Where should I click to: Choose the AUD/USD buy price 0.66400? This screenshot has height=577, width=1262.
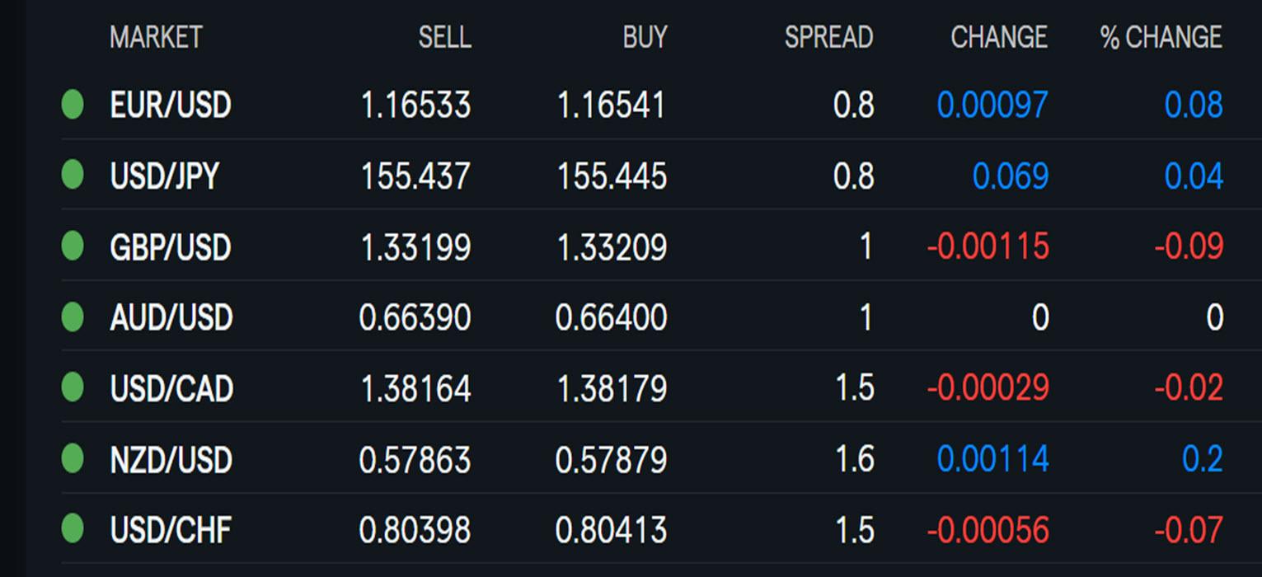point(611,318)
